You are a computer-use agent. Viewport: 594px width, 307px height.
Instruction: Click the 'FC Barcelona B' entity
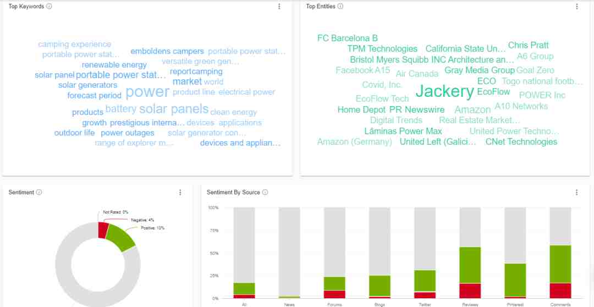348,39
